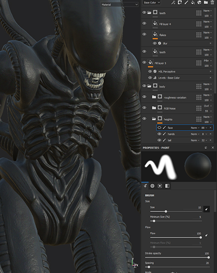Close the Properties - Paint panel
Viewport: 217px width, 273px height.
(213, 148)
